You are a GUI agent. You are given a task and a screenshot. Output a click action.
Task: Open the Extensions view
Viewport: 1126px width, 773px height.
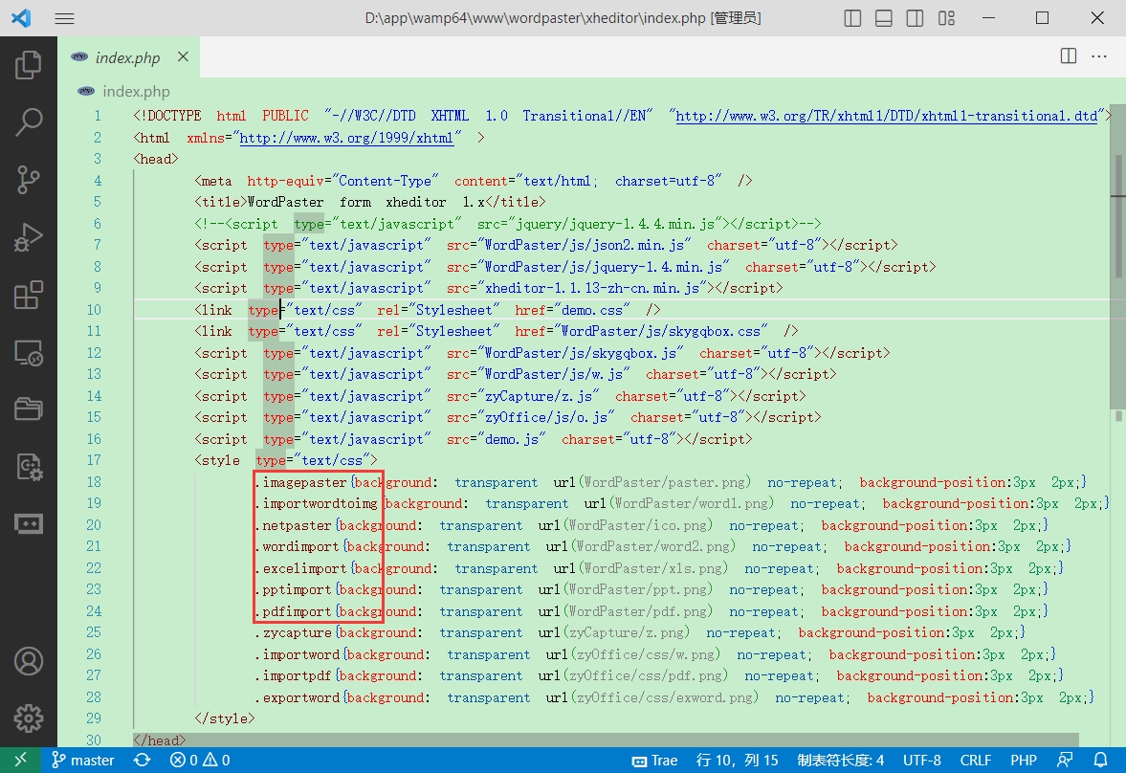coord(28,296)
